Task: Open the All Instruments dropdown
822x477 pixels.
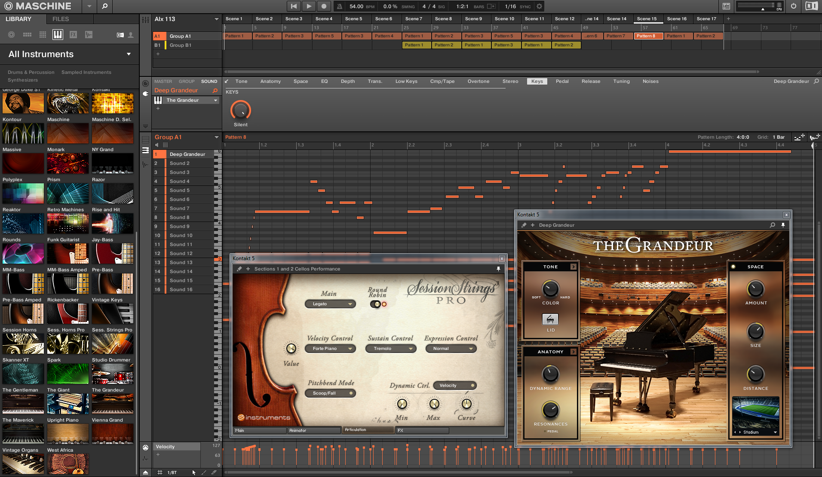Action: [x=129, y=54]
